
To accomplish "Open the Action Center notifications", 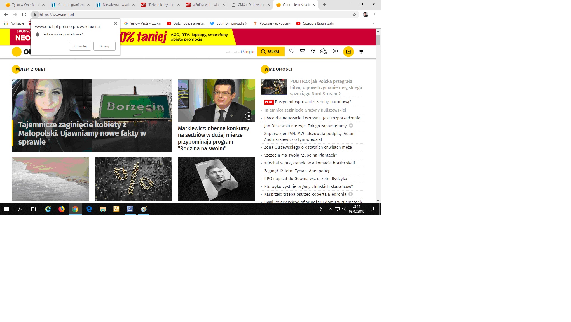I will click(371, 209).
